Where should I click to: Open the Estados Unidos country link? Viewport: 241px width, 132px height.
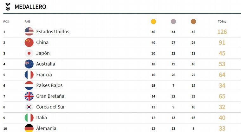pos(53,32)
